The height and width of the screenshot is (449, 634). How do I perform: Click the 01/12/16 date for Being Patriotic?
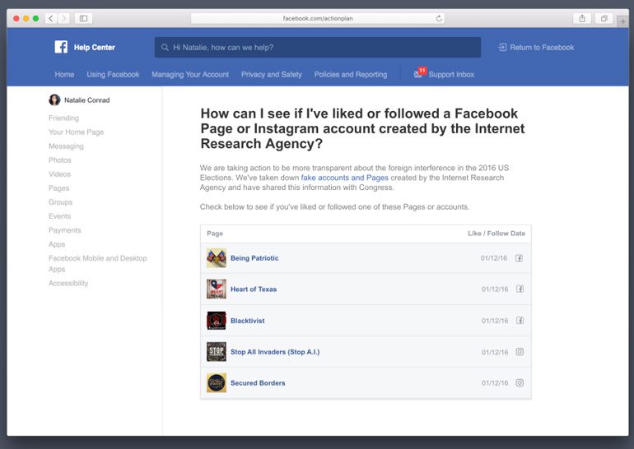(x=494, y=258)
